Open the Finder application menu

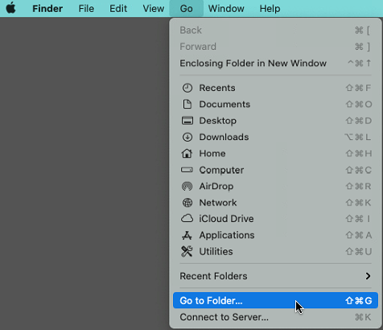coord(47,9)
